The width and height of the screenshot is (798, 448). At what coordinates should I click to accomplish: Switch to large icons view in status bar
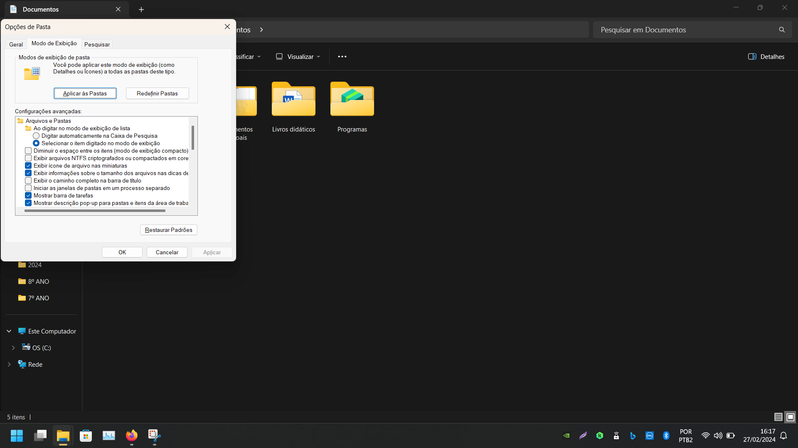[790, 417]
